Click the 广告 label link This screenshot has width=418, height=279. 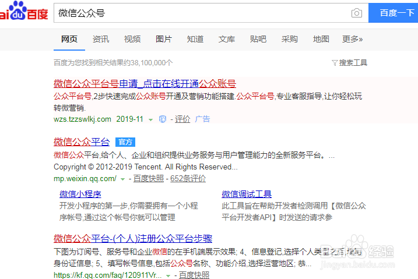coord(202,119)
